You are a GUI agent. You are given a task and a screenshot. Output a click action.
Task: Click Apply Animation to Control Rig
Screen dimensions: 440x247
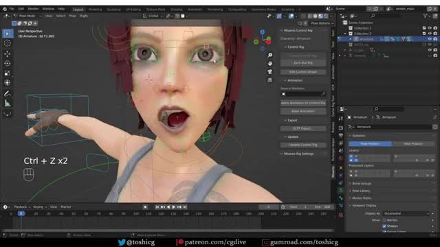coord(303,103)
